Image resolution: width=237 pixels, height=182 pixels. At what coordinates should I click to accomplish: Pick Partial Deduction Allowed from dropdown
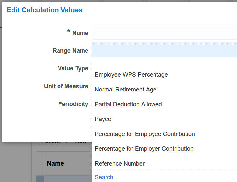128,104
